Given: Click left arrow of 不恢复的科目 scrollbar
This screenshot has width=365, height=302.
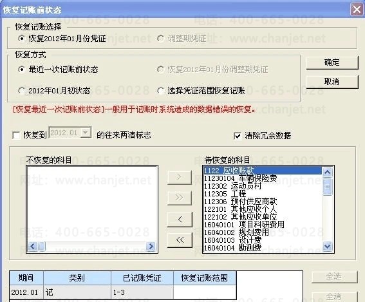Looking at the screenshot, I should coord(33,246).
